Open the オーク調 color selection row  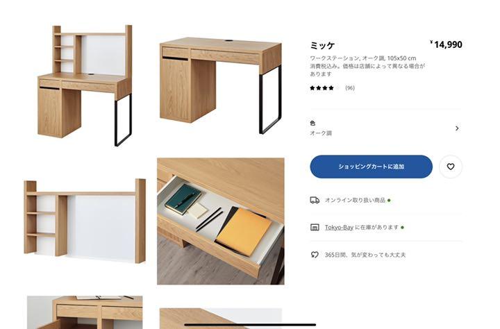pyautogui.click(x=385, y=128)
